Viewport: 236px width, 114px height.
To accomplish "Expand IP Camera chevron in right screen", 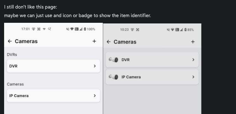I will (193, 77).
